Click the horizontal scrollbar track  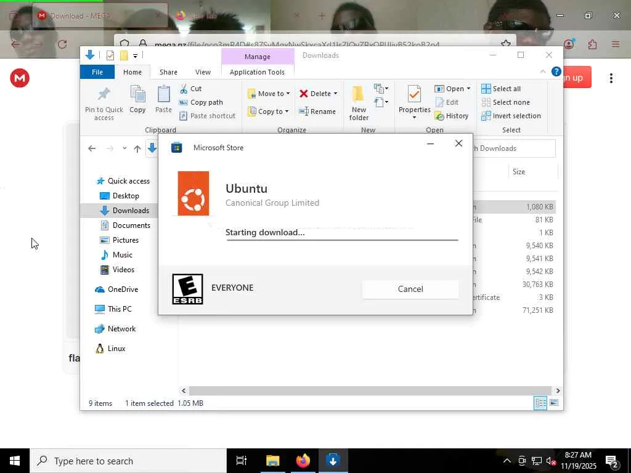coord(370,390)
